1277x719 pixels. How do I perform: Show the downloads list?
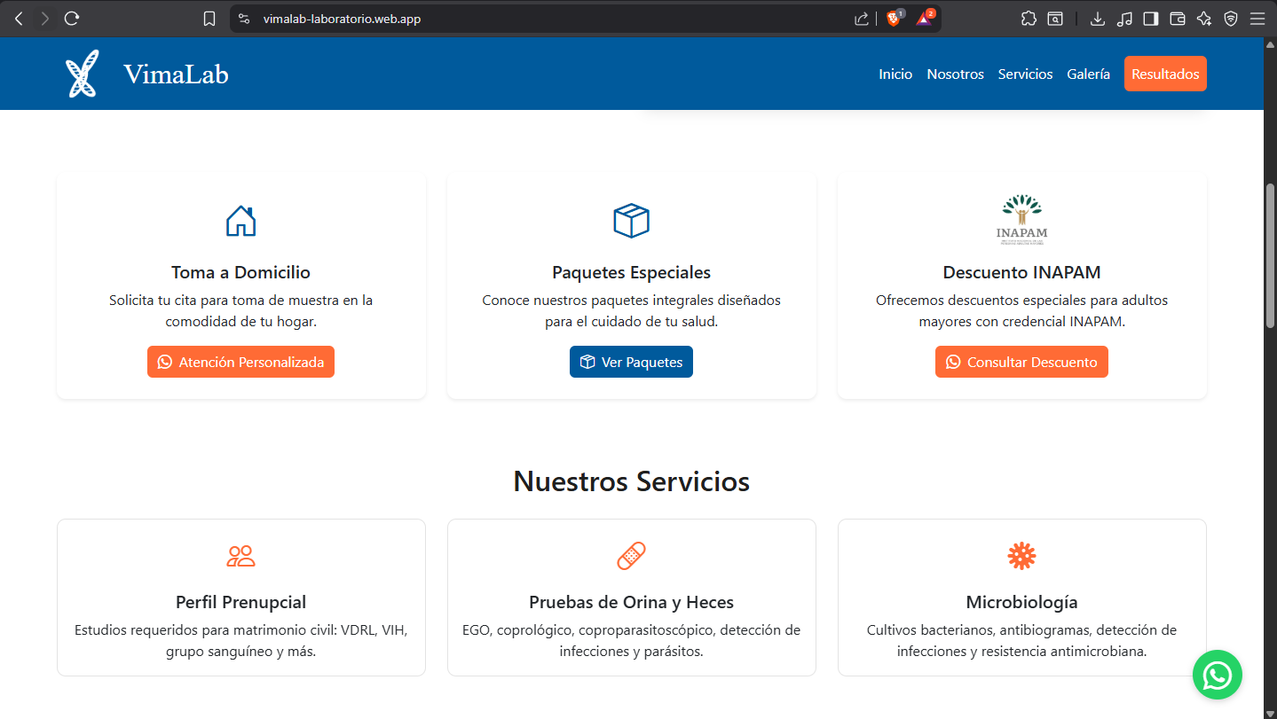click(1098, 19)
